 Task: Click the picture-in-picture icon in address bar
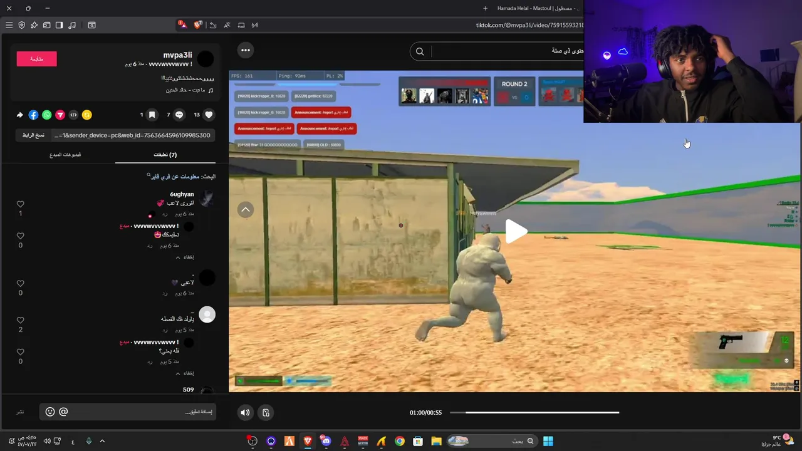pos(241,25)
